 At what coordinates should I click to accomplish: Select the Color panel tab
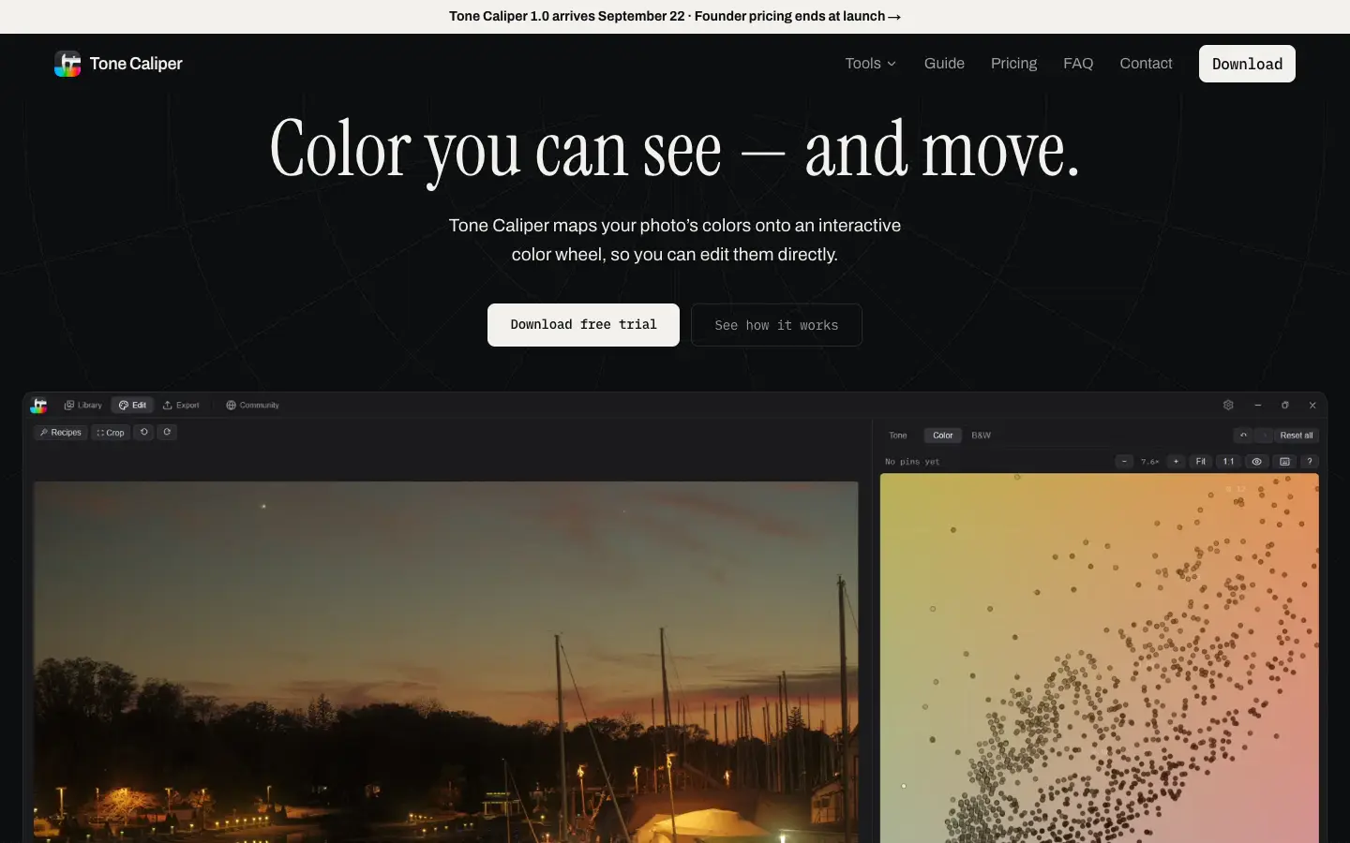tap(943, 436)
